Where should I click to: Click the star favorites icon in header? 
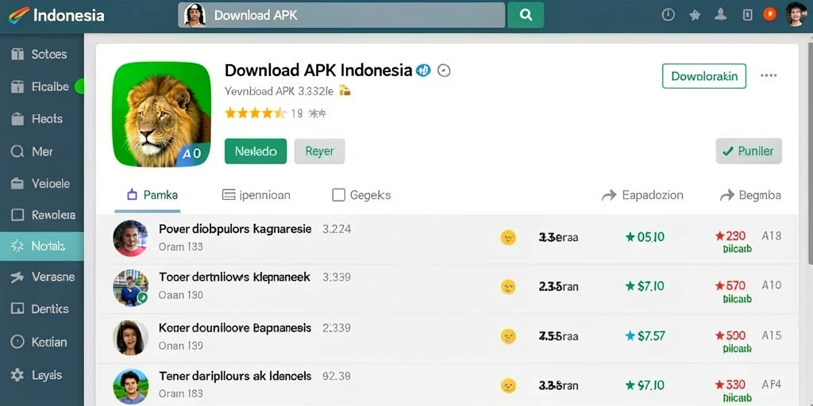pyautogui.click(x=695, y=15)
